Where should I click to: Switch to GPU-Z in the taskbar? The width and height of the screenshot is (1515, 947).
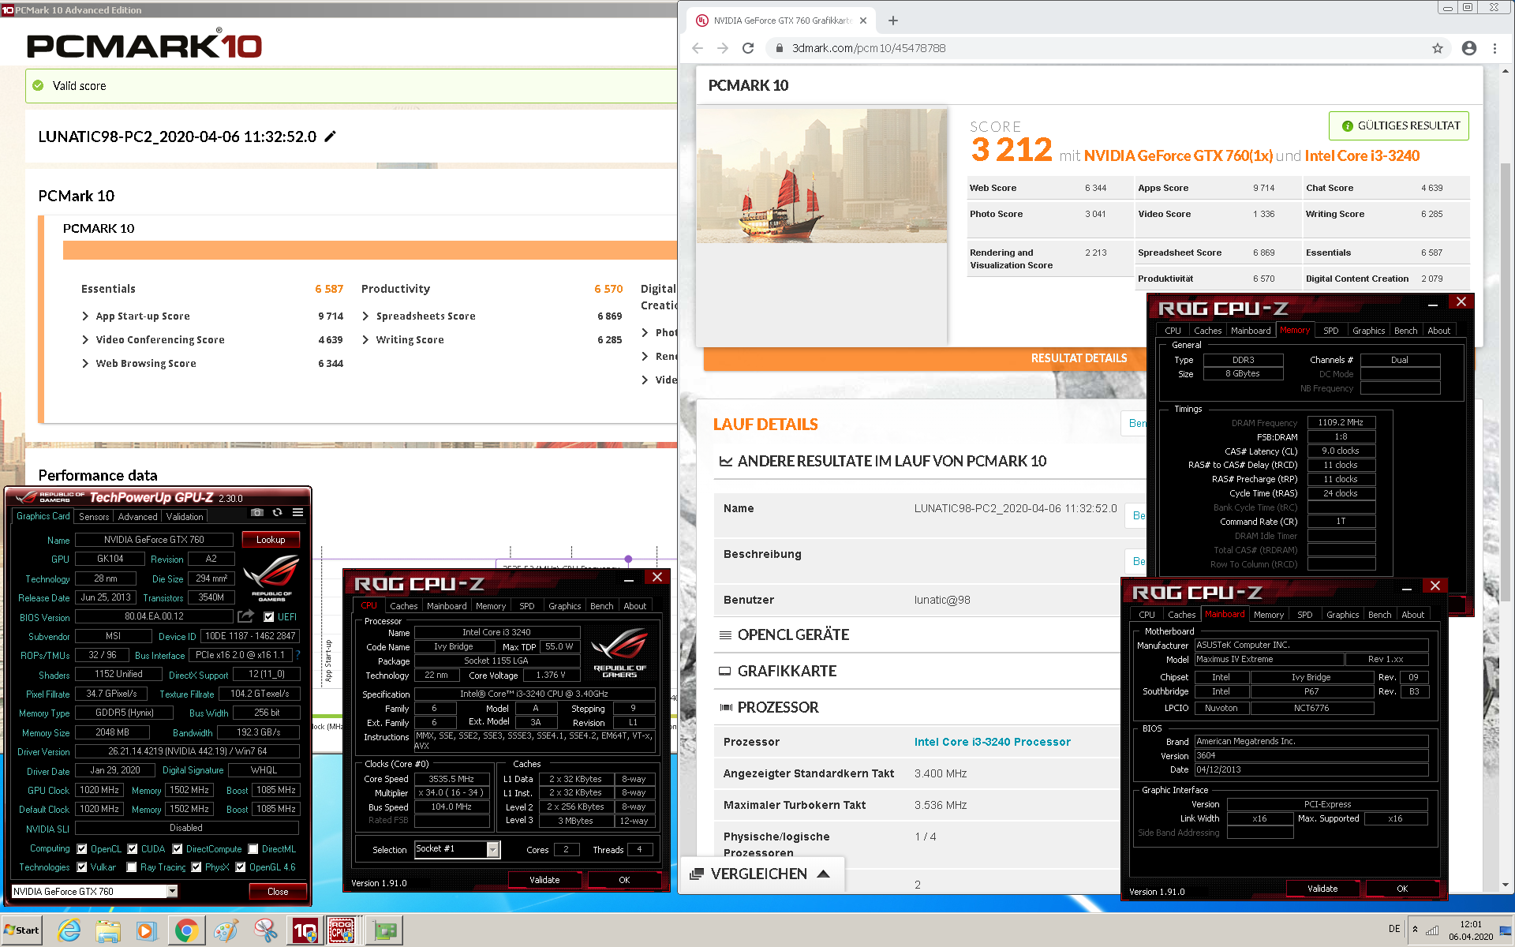pos(385,930)
